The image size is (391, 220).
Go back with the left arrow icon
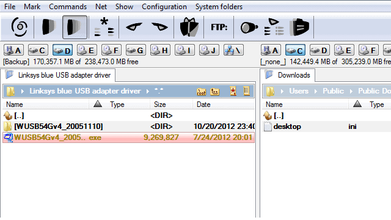(134, 27)
